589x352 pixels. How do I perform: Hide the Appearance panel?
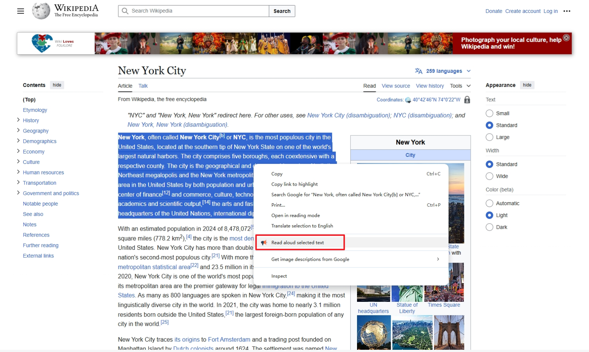(x=527, y=85)
